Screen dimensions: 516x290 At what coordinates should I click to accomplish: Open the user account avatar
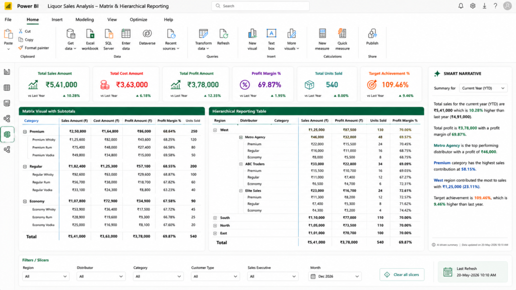click(x=507, y=6)
